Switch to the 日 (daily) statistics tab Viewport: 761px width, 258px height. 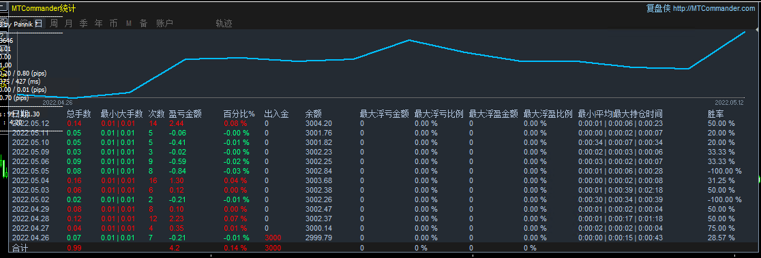coord(40,23)
